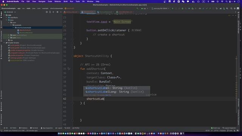Screen dimensions: 242x136
Task: Open the File menu
Action: pos(23,2)
